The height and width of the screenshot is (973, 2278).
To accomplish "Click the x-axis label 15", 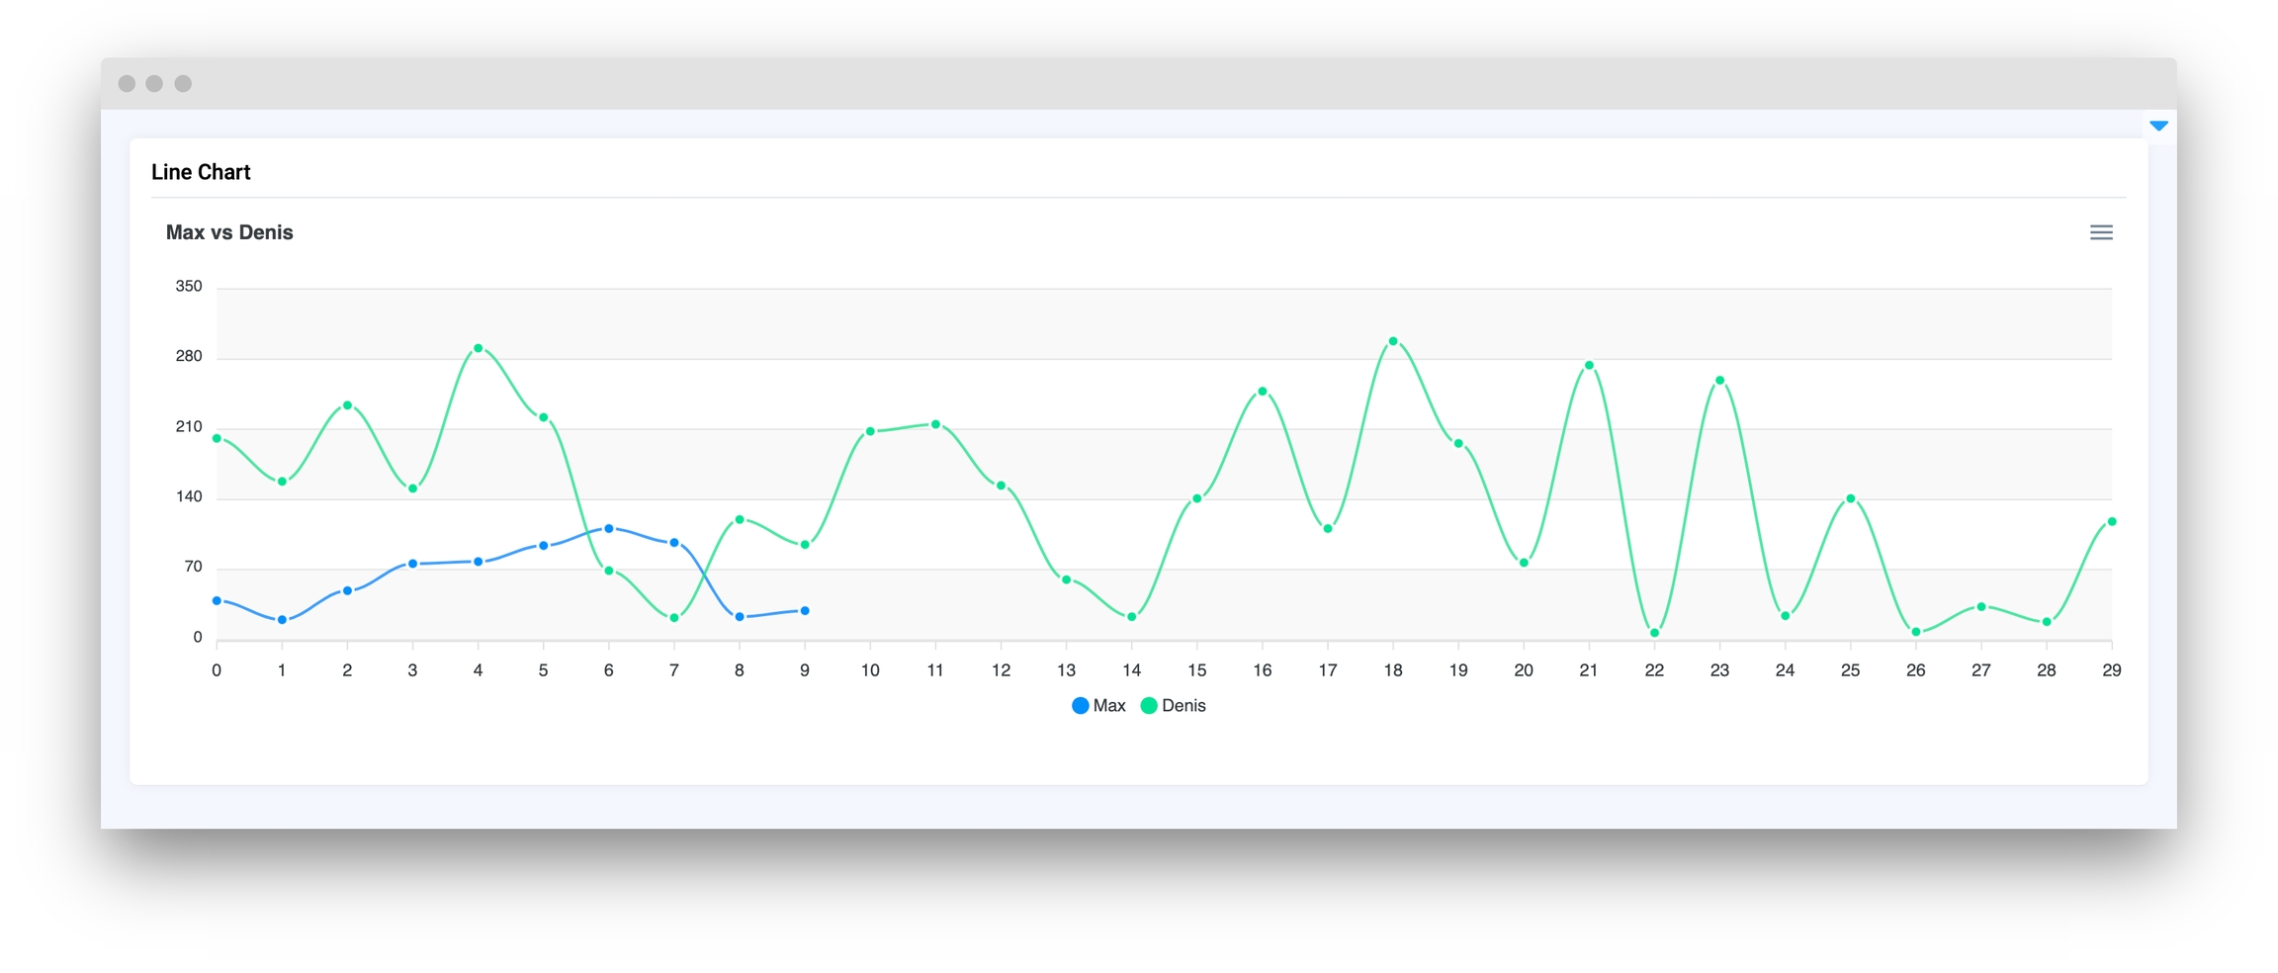I will (1197, 670).
